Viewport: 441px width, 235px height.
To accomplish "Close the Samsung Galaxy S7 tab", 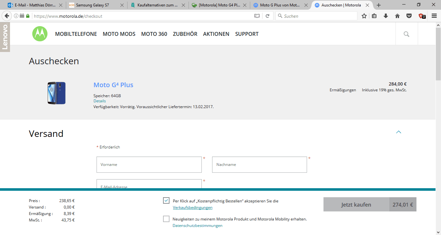I will tap(122, 5).
